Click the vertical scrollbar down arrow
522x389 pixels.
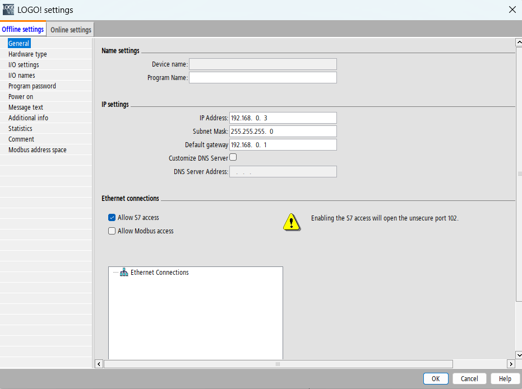tap(518, 355)
